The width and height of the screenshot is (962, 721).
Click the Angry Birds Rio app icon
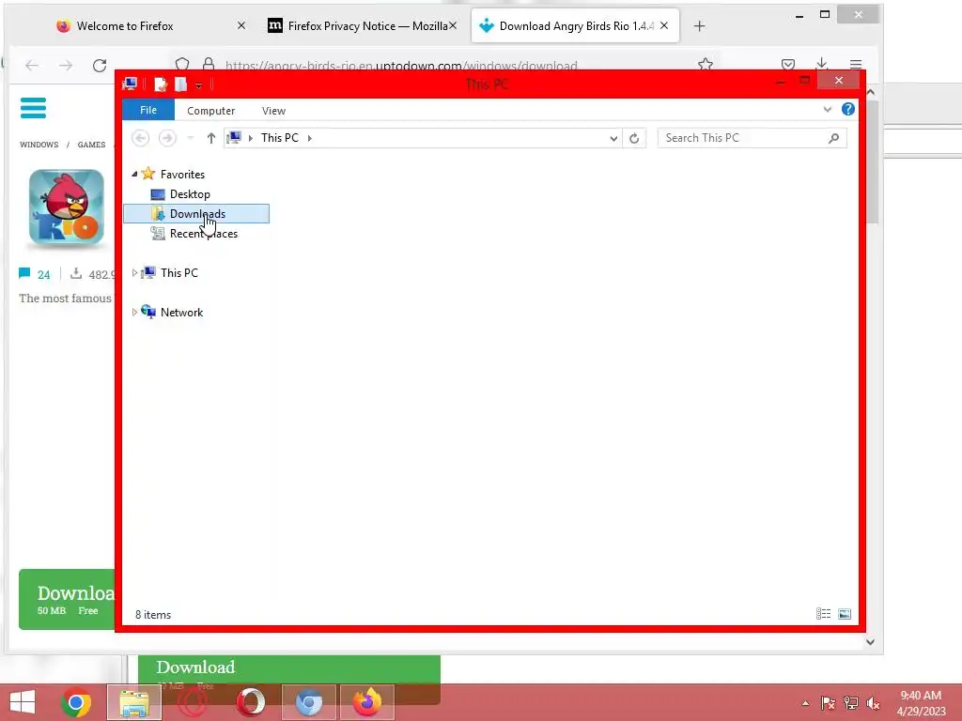click(x=67, y=207)
